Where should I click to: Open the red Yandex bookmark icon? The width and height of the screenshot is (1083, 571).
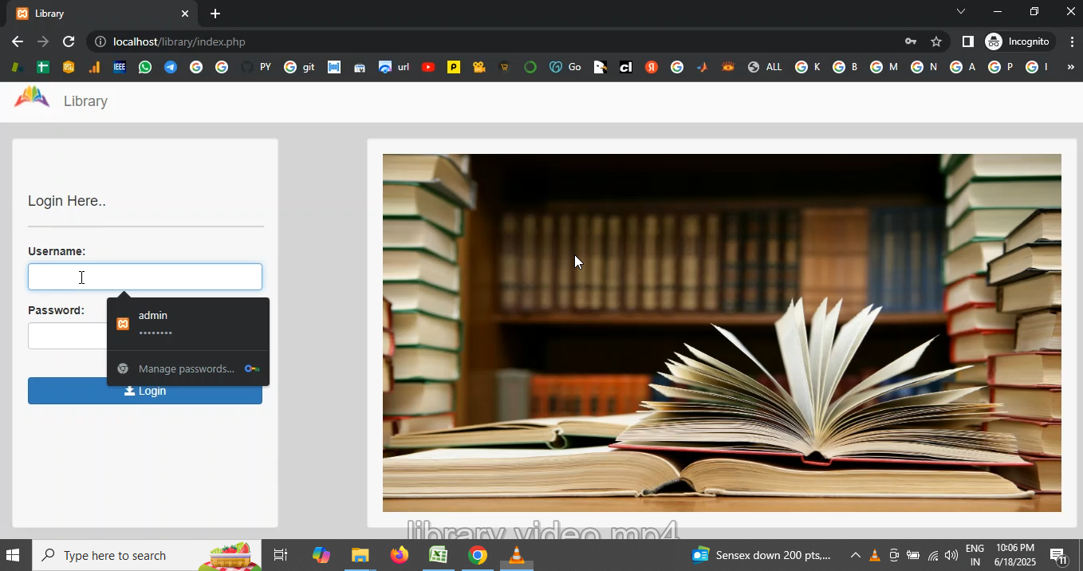point(652,67)
